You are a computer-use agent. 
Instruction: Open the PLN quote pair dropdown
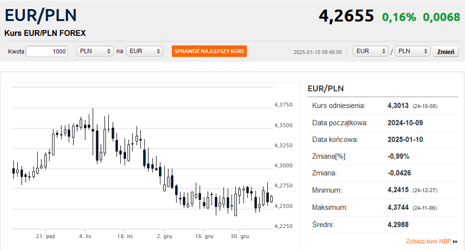pyautogui.click(x=413, y=51)
